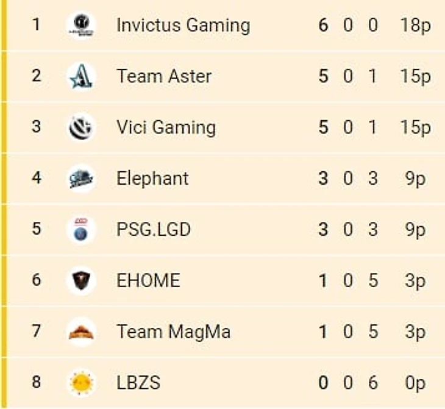Viewport: 445px width, 409px height.
Task: Click the rank number 4 cell
Action: pos(37,178)
